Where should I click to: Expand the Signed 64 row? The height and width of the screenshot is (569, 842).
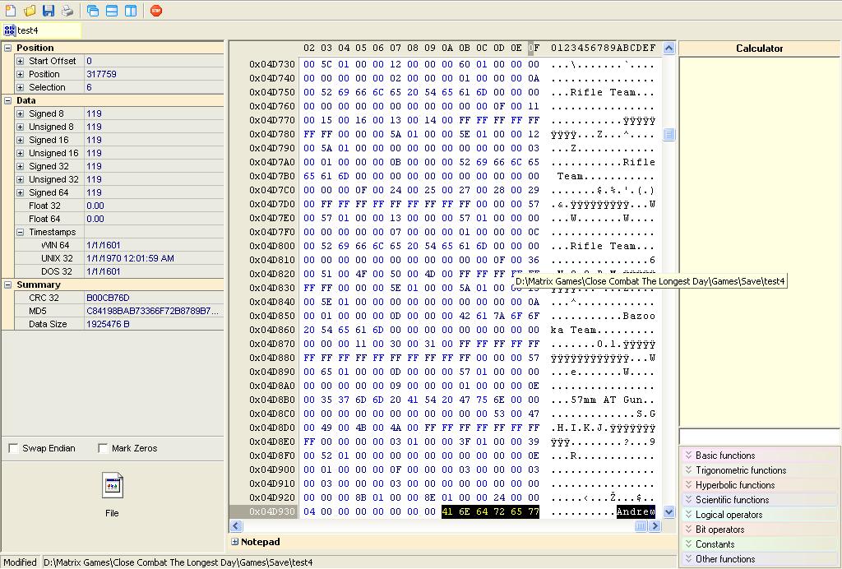coord(21,192)
